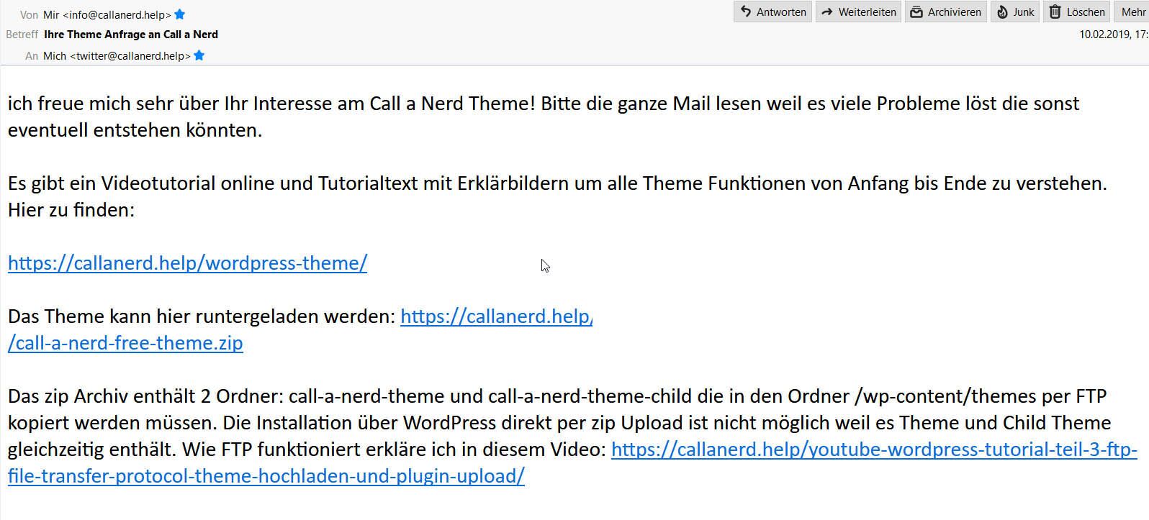Click the text 'eventuell entstehen könnten.'

(x=135, y=130)
